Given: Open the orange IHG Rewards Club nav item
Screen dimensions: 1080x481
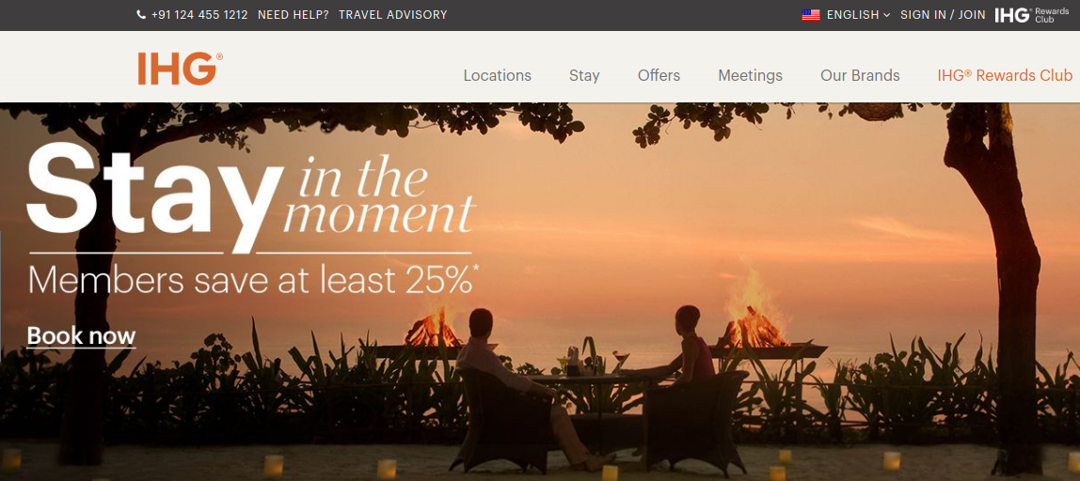Looking at the screenshot, I should (1004, 76).
